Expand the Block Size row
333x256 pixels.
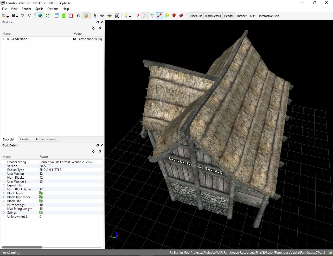(4, 201)
